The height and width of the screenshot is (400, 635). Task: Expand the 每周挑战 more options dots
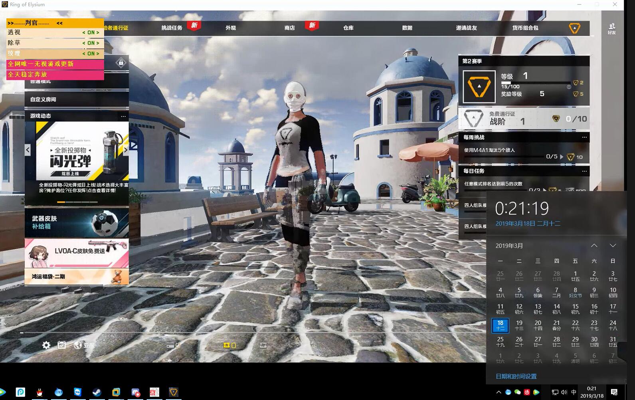pos(584,137)
